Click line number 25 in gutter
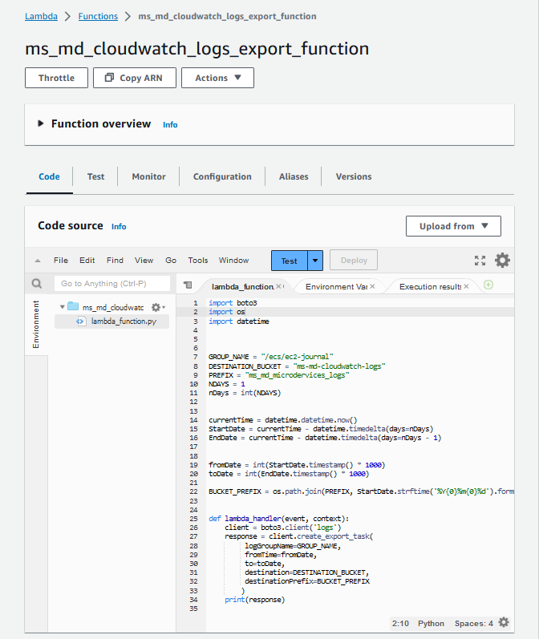539x639 pixels. click(193, 519)
